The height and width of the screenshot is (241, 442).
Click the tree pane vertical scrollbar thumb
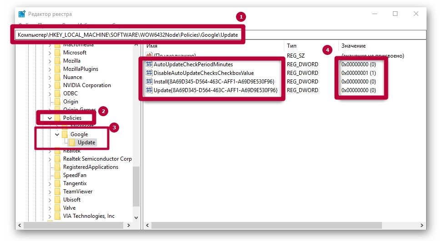136,186
